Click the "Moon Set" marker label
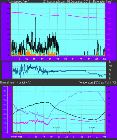 [67, 132]
